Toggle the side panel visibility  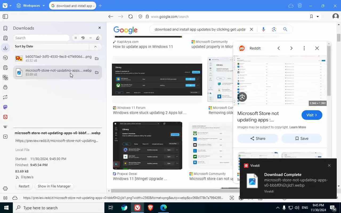click(5, 17)
